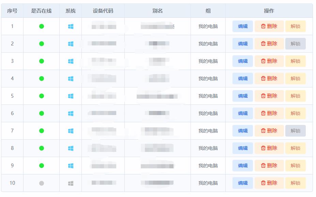Click the Windows system icon in row 6
Screen dimensions: 316x197
[71, 113]
